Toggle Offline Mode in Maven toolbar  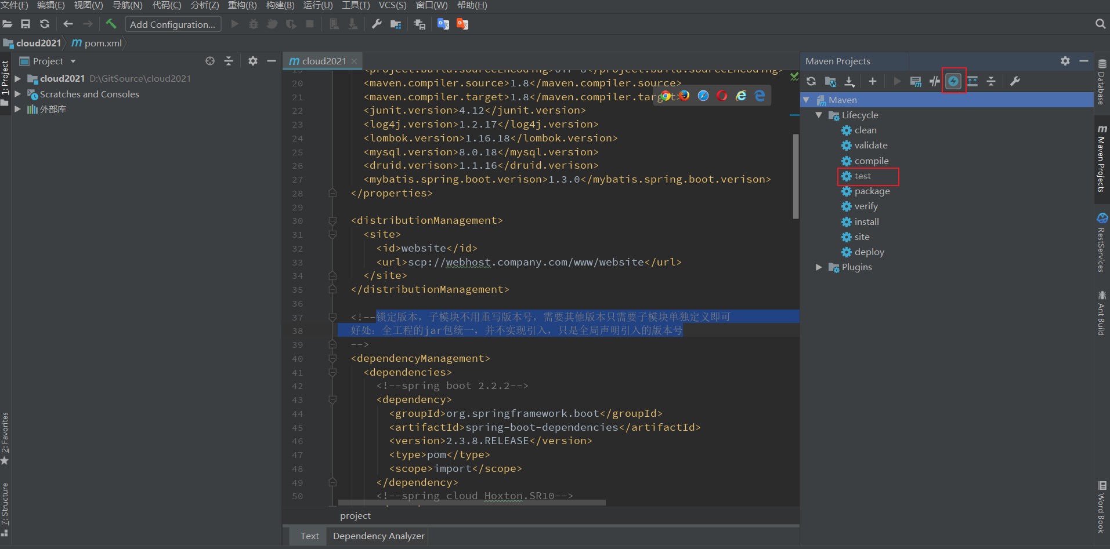tap(934, 81)
